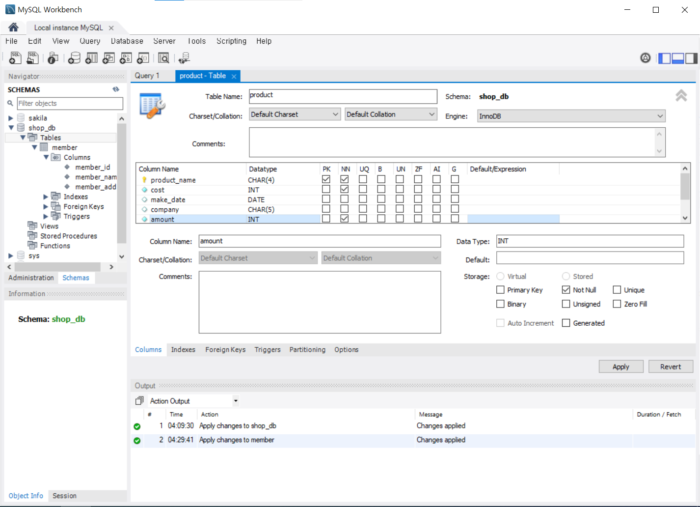
Task: Close the product - Table tab
Action: [234, 76]
